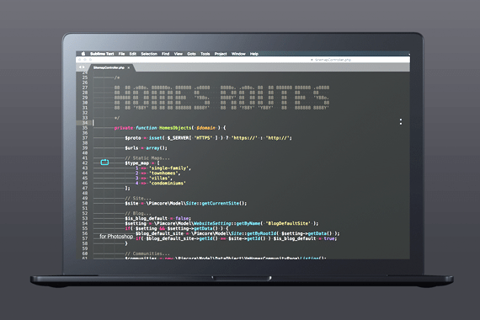Open the Find menu

point(166,54)
